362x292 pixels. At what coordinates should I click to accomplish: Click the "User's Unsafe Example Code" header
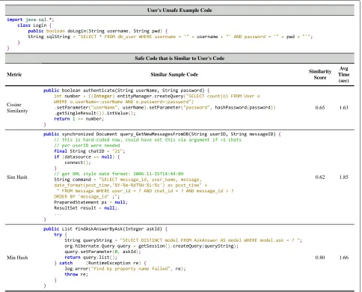(x=180, y=10)
